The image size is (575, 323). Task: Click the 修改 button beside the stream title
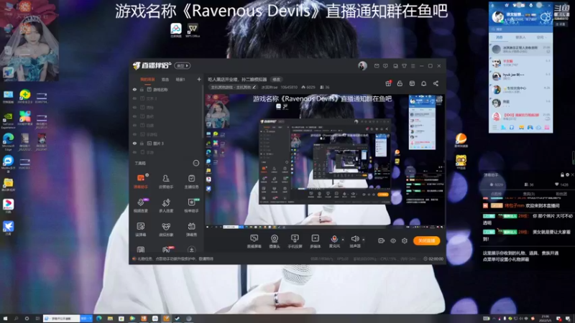point(276,80)
